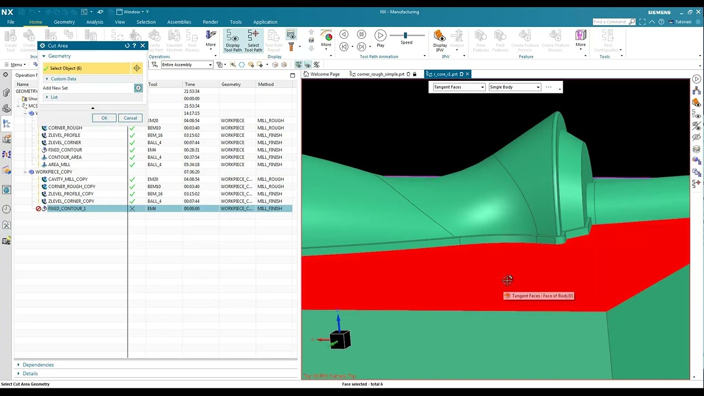This screenshot has height=396, width=704.
Task: Open the Assemblies ribbon tab
Action: [x=179, y=22]
